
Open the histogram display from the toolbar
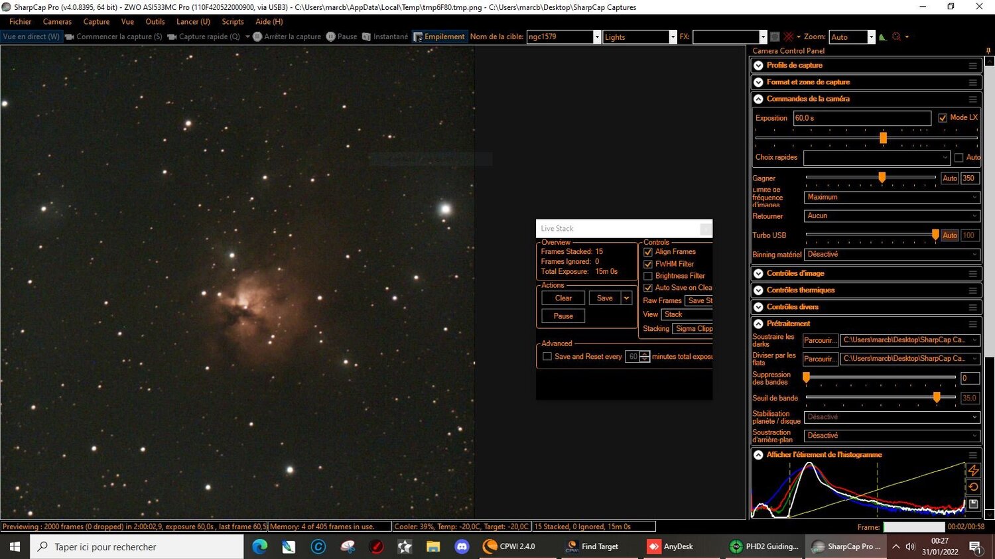pyautogui.click(x=882, y=36)
